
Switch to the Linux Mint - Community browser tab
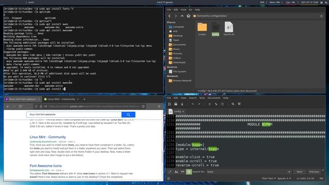point(61,99)
